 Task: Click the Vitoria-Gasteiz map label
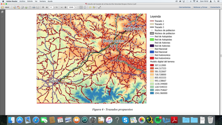(132, 29)
